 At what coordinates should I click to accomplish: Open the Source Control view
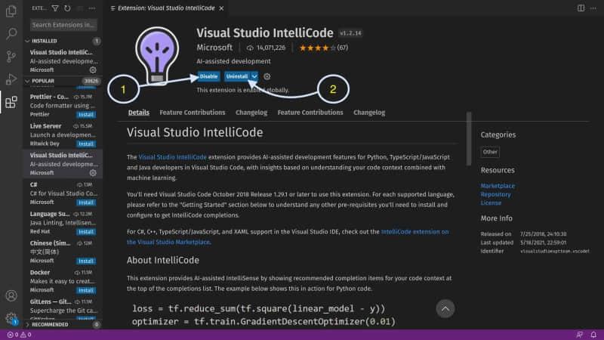tap(11, 57)
